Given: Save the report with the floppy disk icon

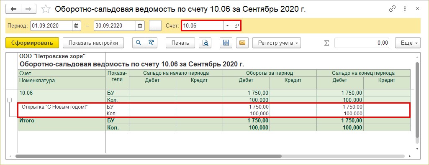Looking at the screenshot, I should click(x=226, y=43).
